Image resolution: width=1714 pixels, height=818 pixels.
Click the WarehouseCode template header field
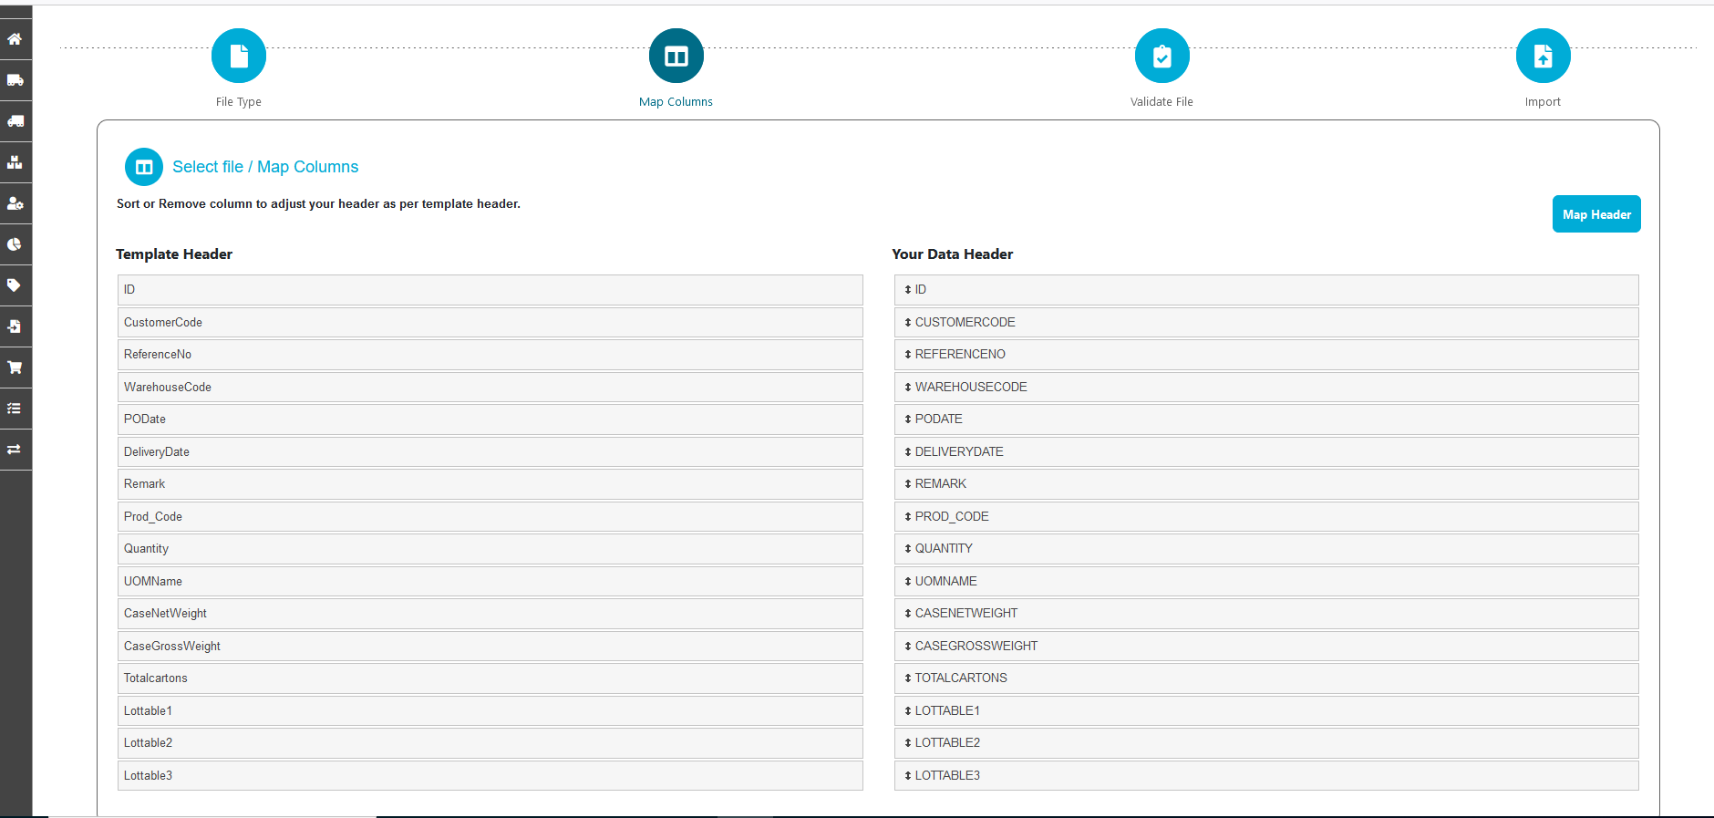pyautogui.click(x=490, y=388)
